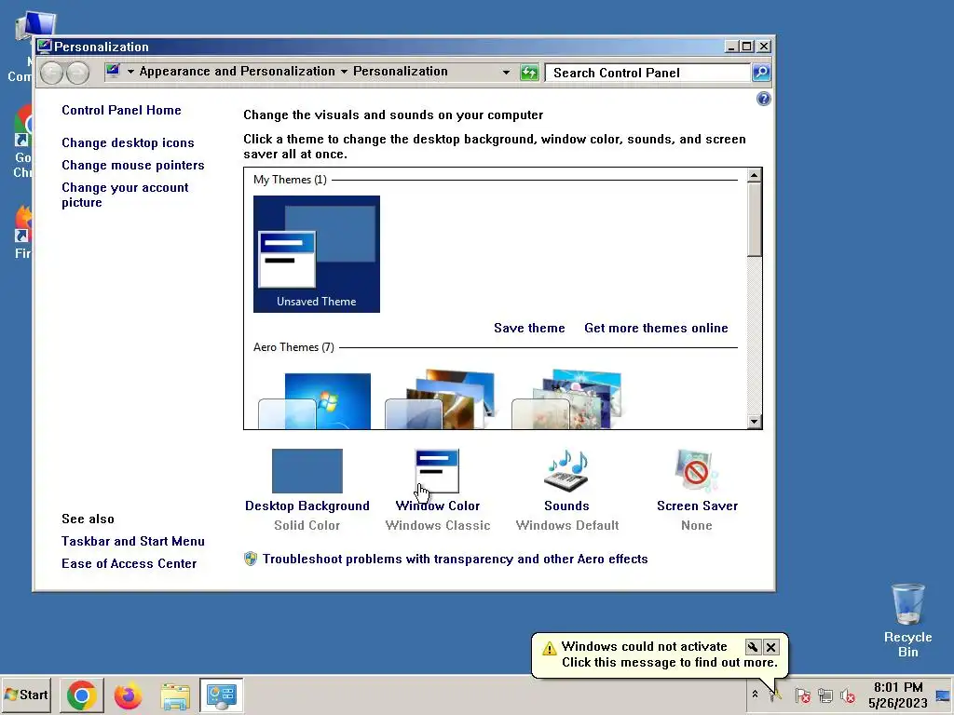Image resolution: width=954 pixels, height=715 pixels.
Task: Click the Personalization taskbar button
Action: coord(222,695)
